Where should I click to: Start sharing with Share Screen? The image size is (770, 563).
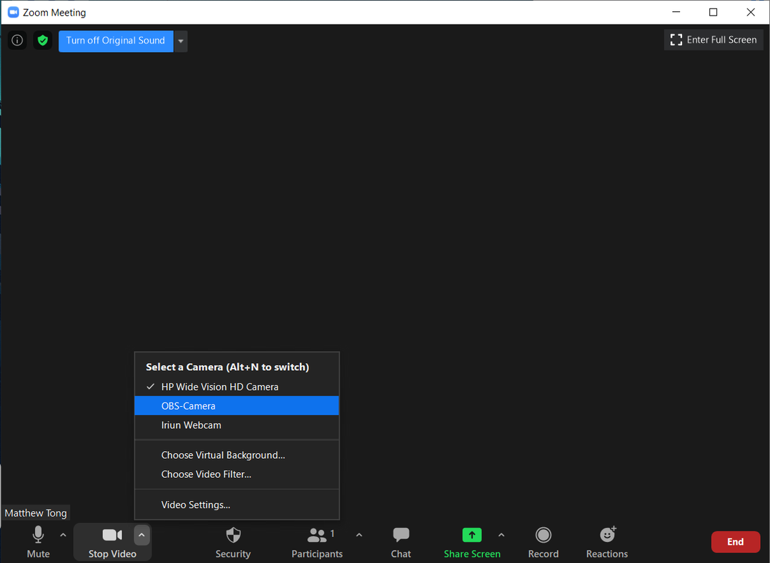point(472,542)
